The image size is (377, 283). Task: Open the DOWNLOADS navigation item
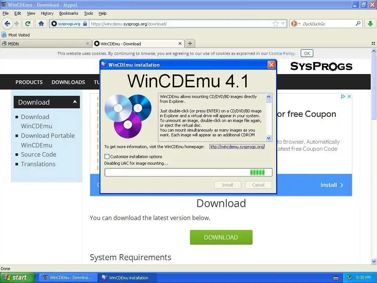68,82
